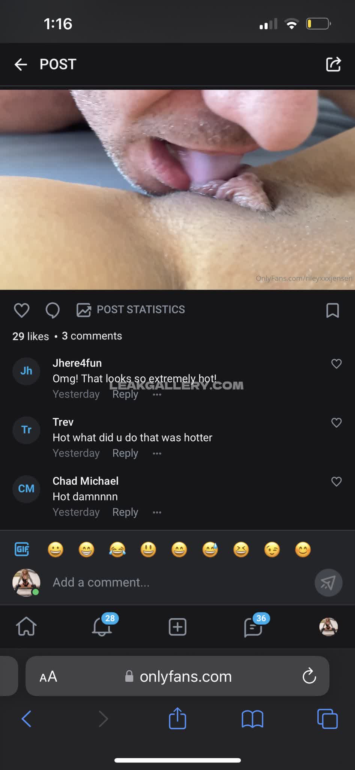Tap the comment bubble icon under the post

click(53, 310)
